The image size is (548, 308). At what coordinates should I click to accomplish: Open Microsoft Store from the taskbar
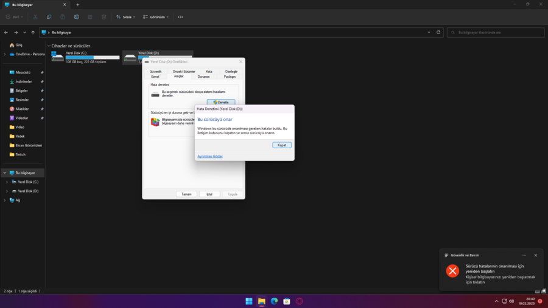287,301
